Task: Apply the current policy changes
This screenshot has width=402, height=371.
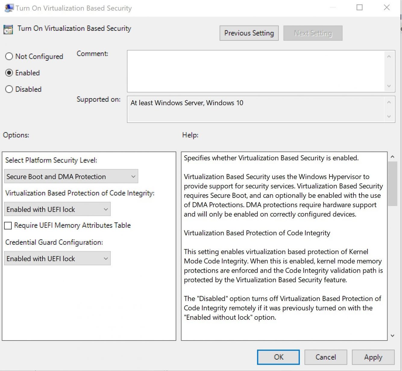Action: [373, 357]
